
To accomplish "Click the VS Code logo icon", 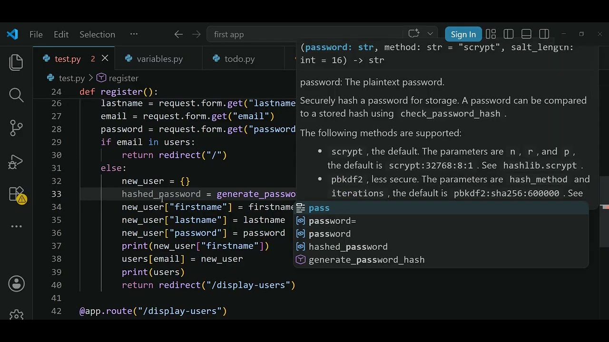I will [12, 34].
